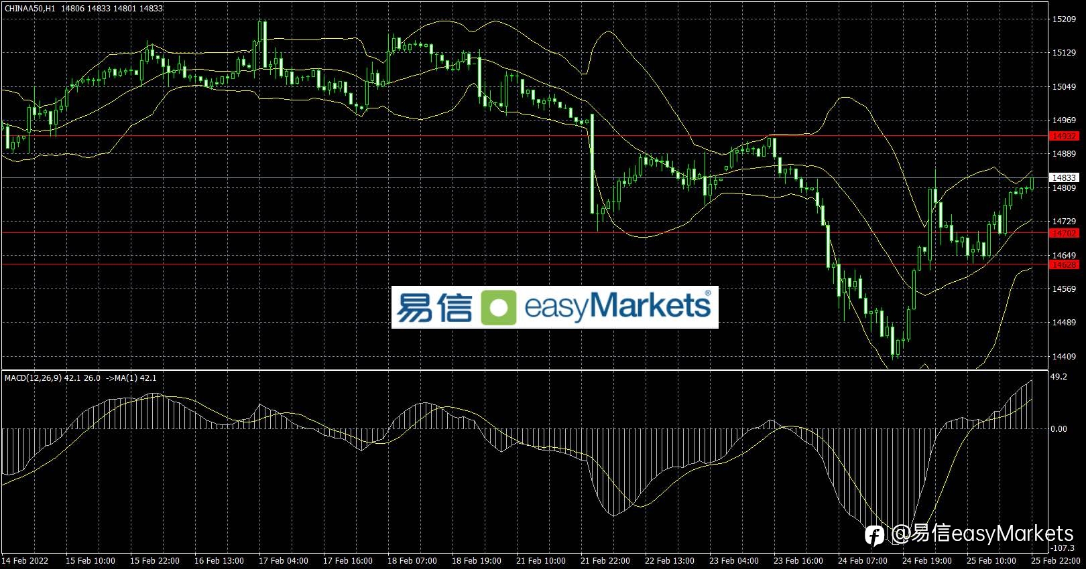Click the 15049 price axis label
This screenshot has width=1086, height=569.
click(1065, 87)
